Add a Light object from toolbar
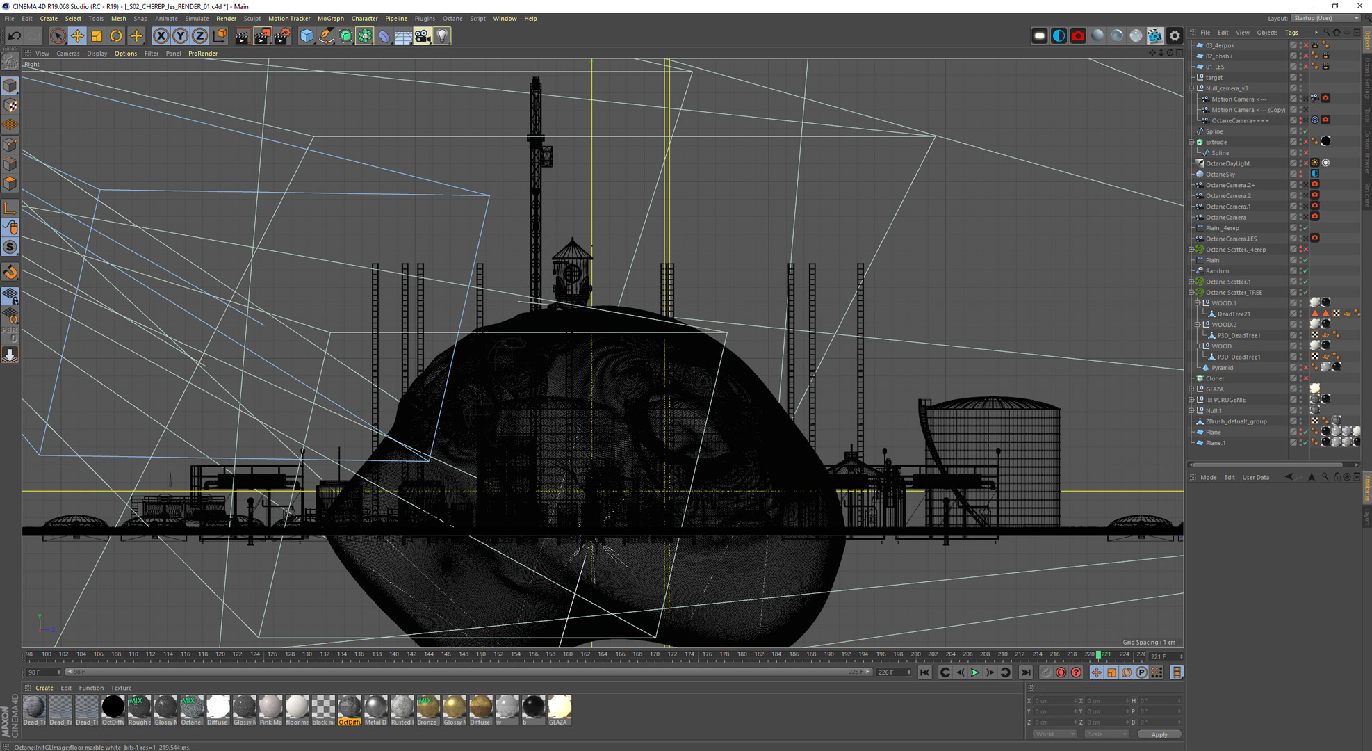The height and width of the screenshot is (751, 1372). click(x=442, y=35)
